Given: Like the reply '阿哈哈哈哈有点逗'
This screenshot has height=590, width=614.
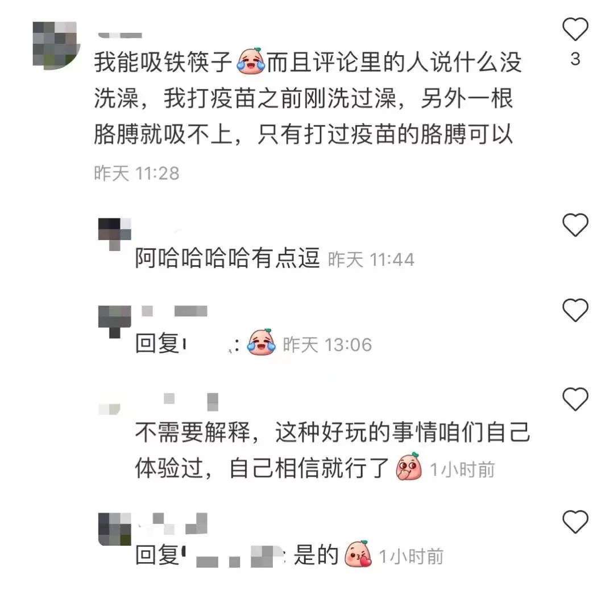Looking at the screenshot, I should (575, 225).
